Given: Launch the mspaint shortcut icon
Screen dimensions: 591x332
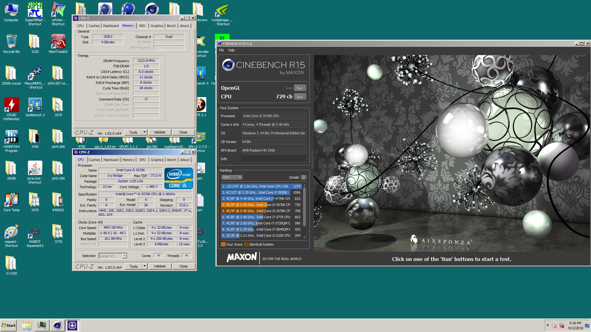Looking at the screenshot, I should pos(11,236).
